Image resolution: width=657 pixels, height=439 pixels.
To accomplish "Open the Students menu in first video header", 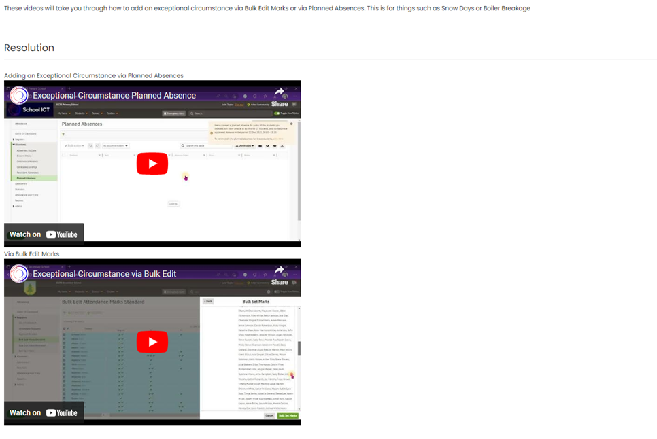I will pos(81,113).
